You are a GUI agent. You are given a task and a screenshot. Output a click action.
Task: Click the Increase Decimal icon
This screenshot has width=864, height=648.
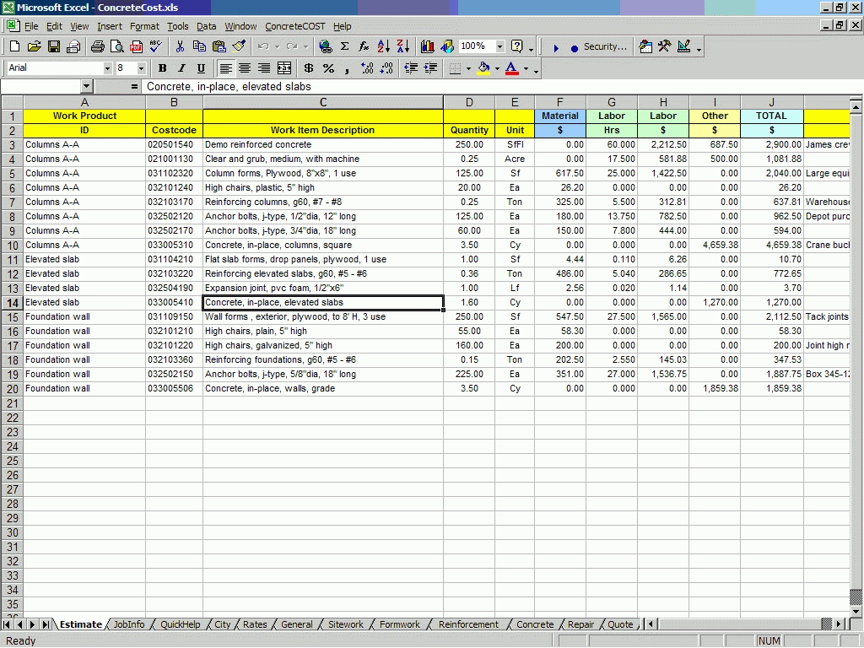tap(367, 67)
